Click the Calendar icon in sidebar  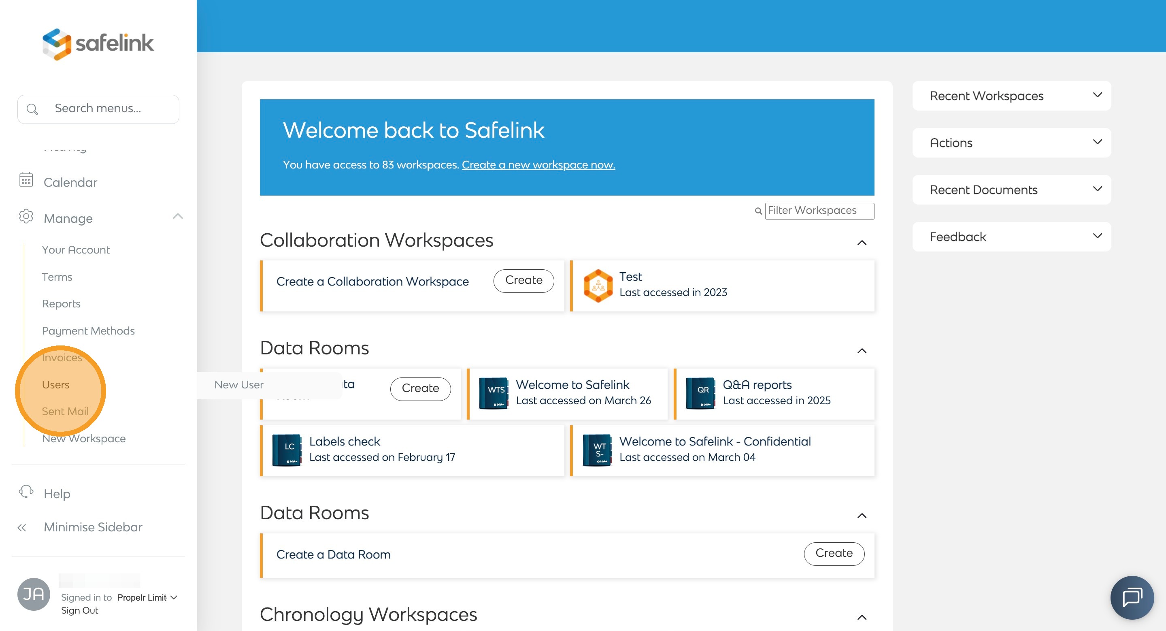click(x=26, y=180)
